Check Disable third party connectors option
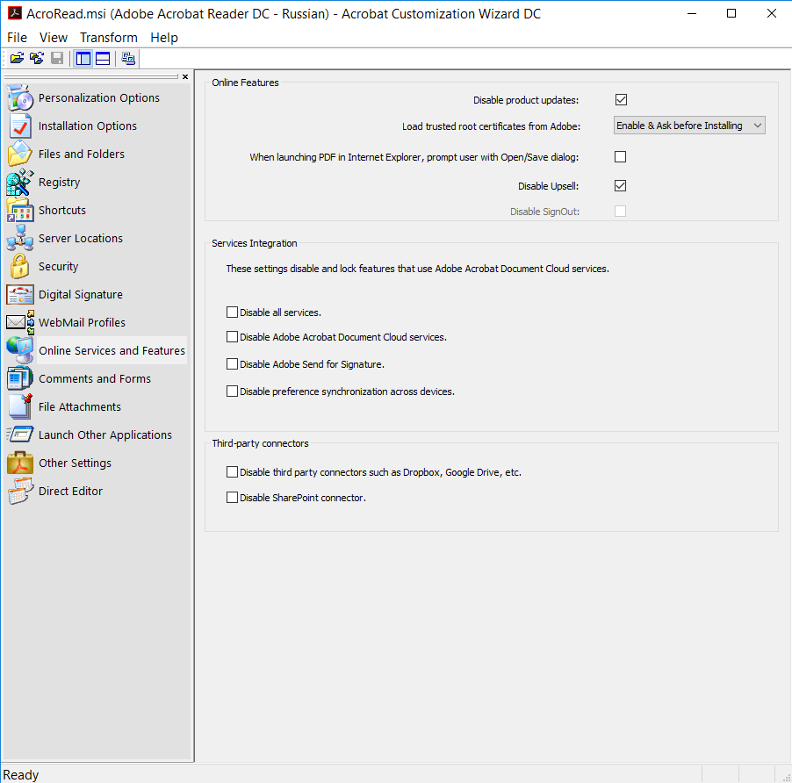The height and width of the screenshot is (783, 792). pos(232,471)
